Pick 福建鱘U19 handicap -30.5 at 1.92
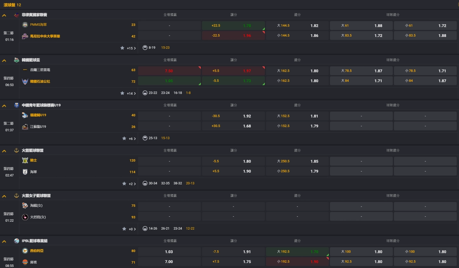459x268 pixels. click(233, 116)
